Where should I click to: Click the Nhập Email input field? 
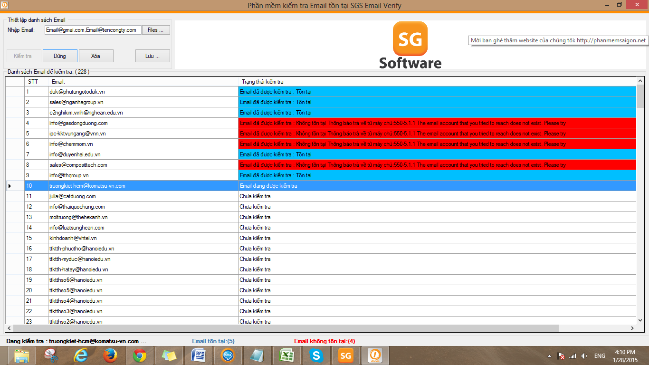pyautogui.click(x=93, y=30)
